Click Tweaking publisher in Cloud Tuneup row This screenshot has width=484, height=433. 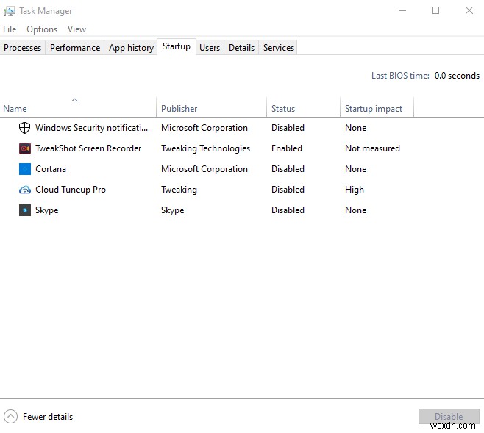179,190
